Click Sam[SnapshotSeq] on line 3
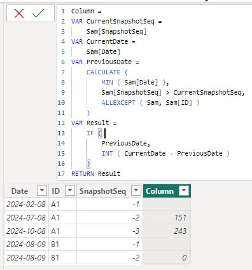The image size is (252, 270). pyautogui.click(x=116, y=32)
